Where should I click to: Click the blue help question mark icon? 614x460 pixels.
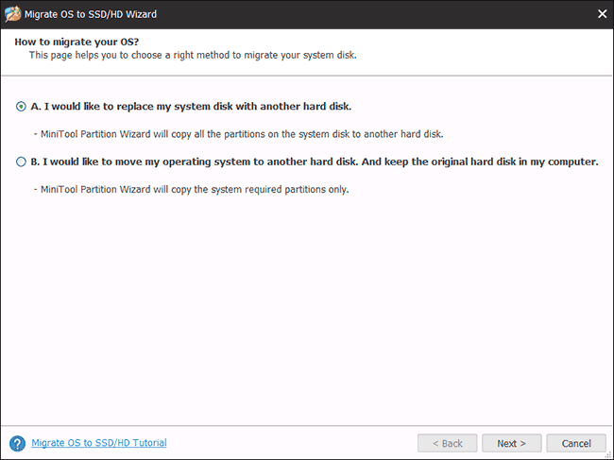pyautogui.click(x=17, y=443)
